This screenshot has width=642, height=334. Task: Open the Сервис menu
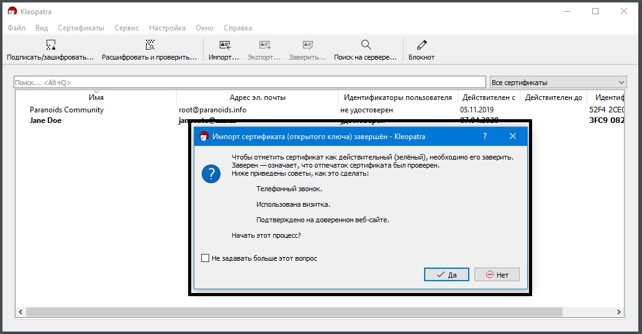tap(127, 28)
